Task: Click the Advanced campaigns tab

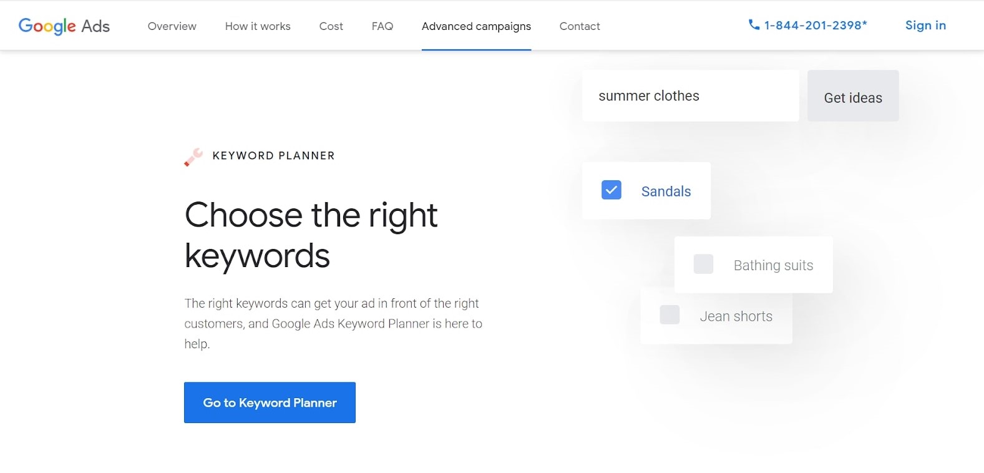Action: click(x=476, y=26)
